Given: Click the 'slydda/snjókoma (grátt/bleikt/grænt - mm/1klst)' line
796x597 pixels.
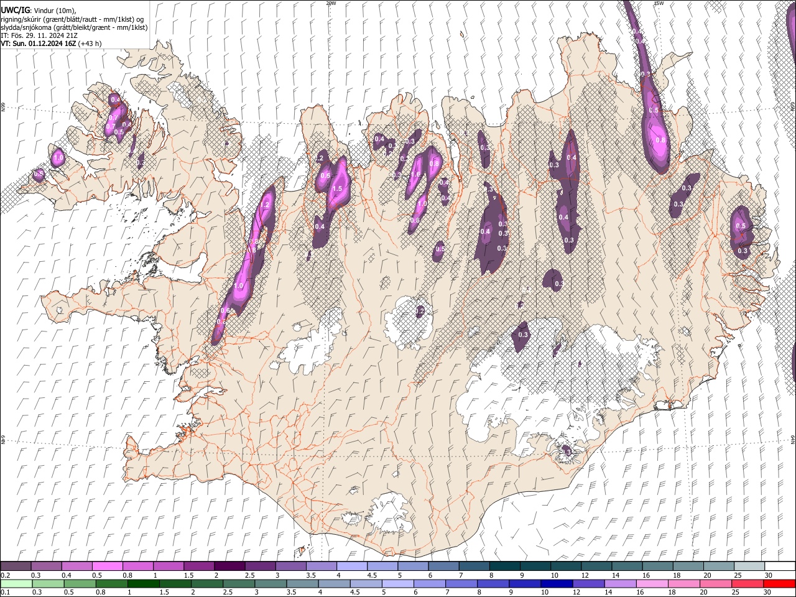Looking at the screenshot, I should (x=74, y=27).
